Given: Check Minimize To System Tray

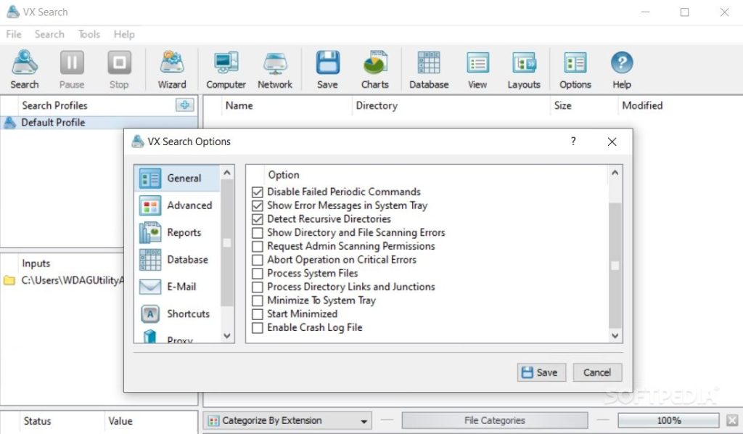Looking at the screenshot, I should click(x=258, y=300).
